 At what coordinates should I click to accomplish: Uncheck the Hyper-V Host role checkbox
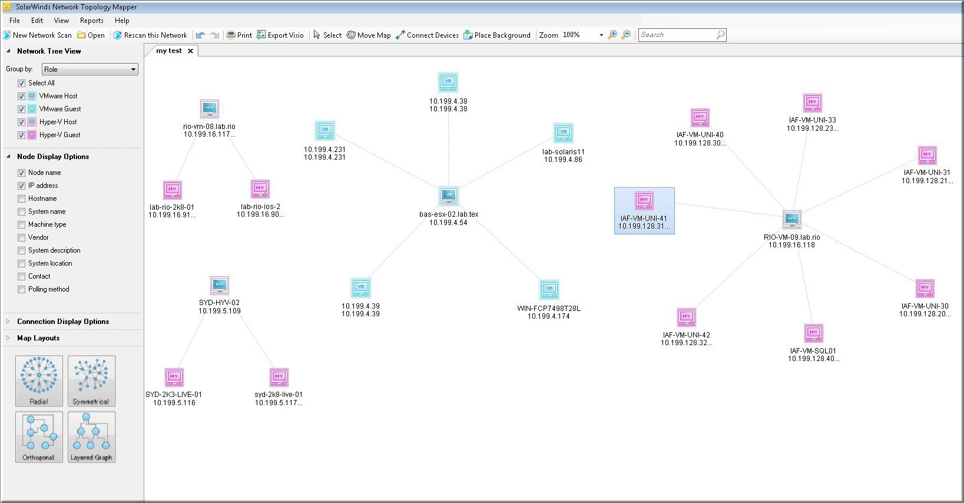[x=22, y=122]
